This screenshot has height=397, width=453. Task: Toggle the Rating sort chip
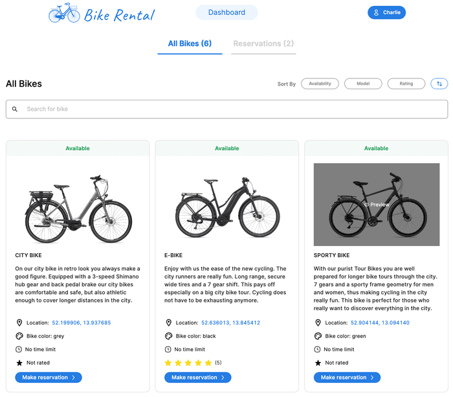[x=406, y=84]
